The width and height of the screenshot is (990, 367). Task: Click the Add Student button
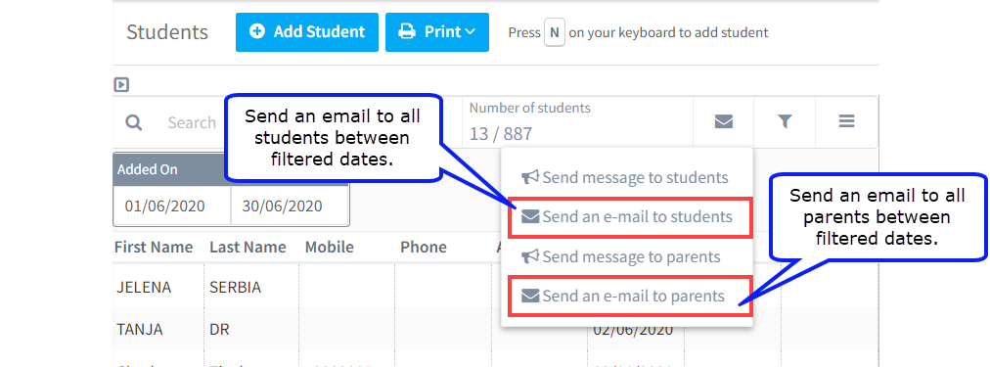point(307,31)
